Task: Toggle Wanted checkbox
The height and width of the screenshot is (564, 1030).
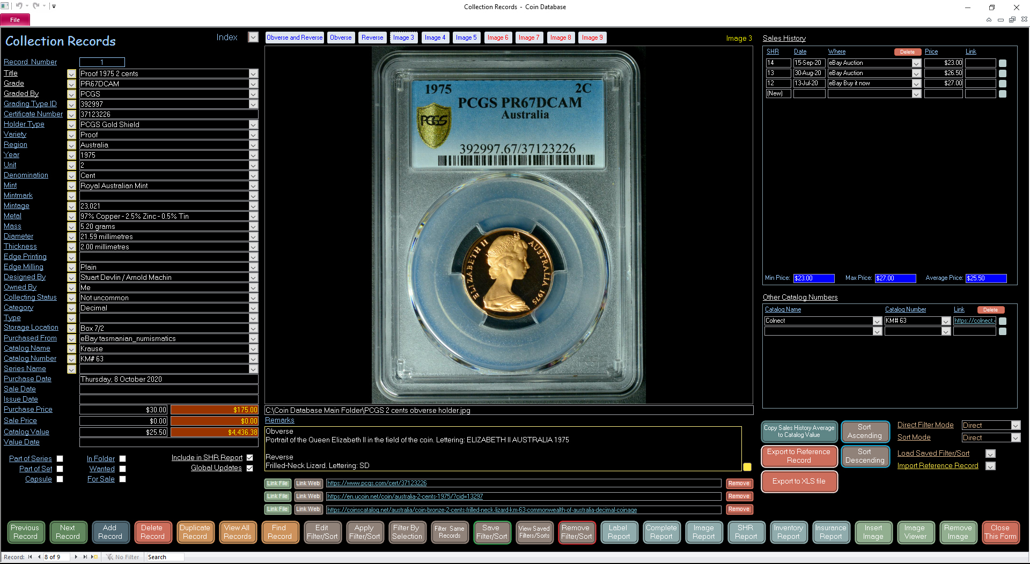Action: (x=122, y=469)
